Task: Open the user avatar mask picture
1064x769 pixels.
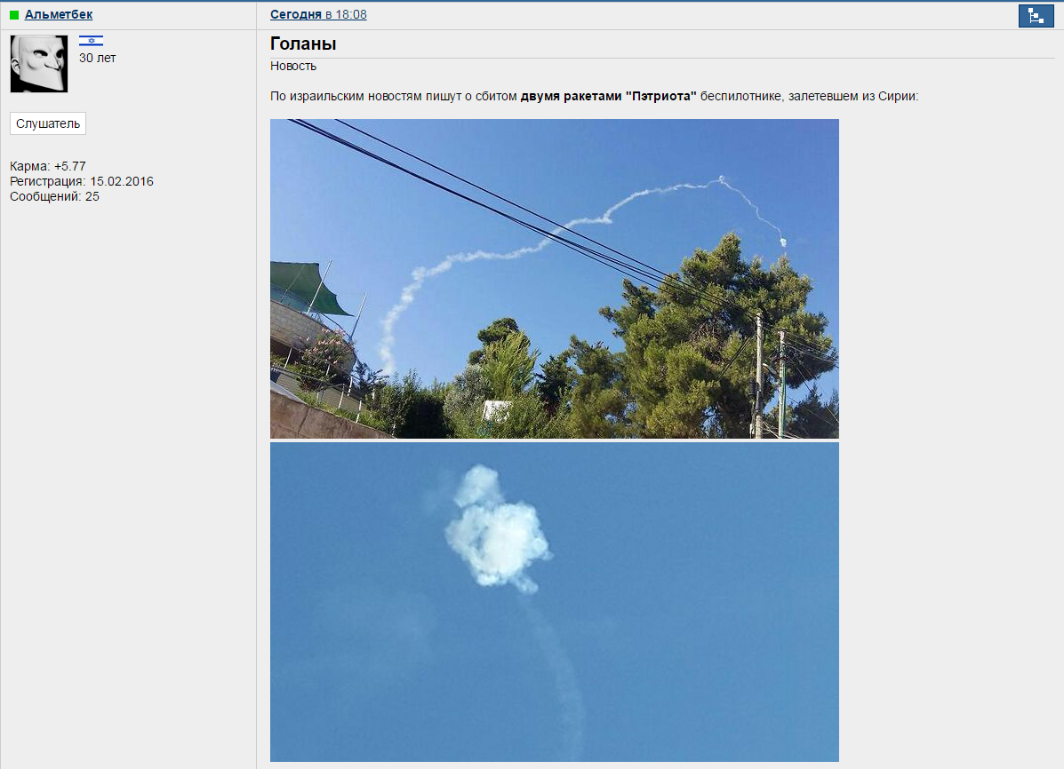Action: pyautogui.click(x=39, y=64)
